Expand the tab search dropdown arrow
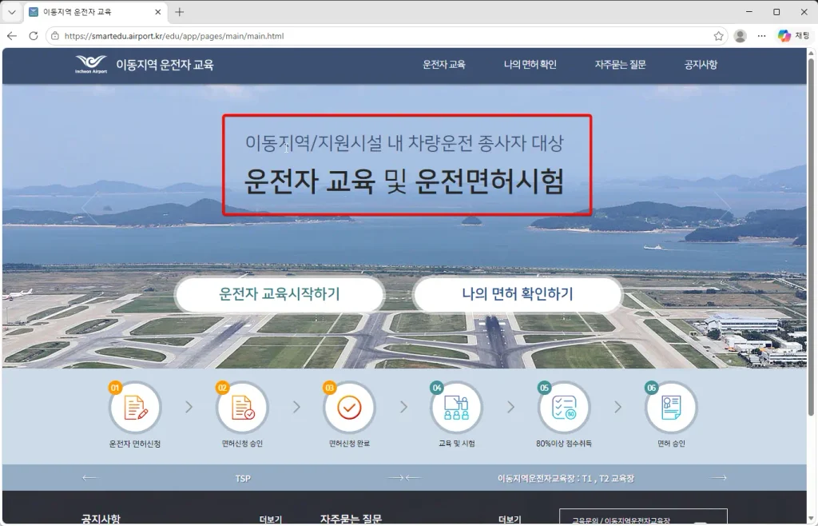818x526 pixels. pyautogui.click(x=12, y=12)
